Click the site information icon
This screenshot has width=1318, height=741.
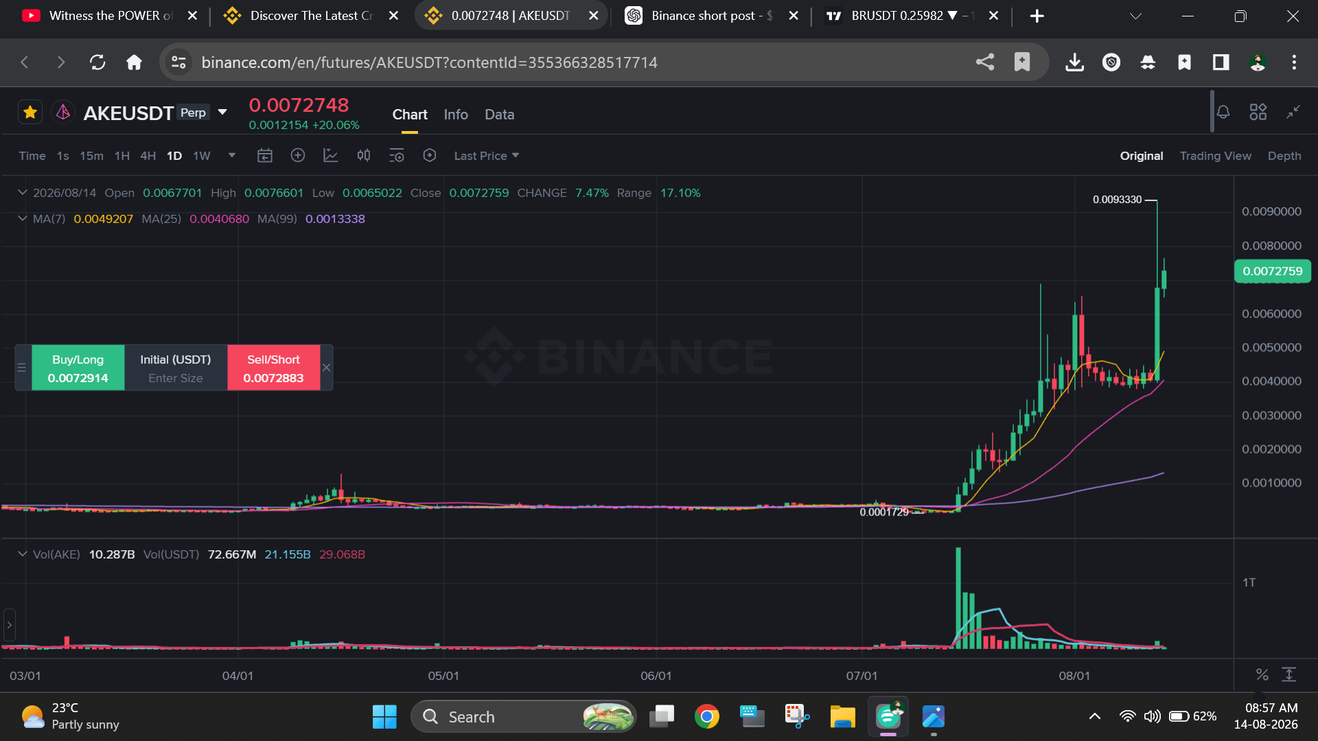point(178,62)
